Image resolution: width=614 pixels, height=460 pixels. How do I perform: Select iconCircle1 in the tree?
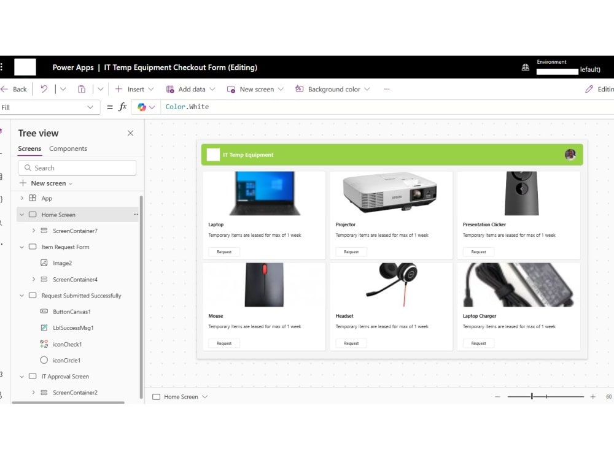click(x=66, y=360)
